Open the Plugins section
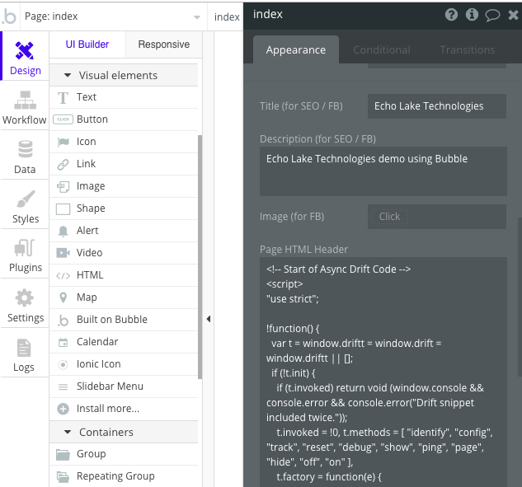The image size is (522, 487). pyautogui.click(x=25, y=255)
